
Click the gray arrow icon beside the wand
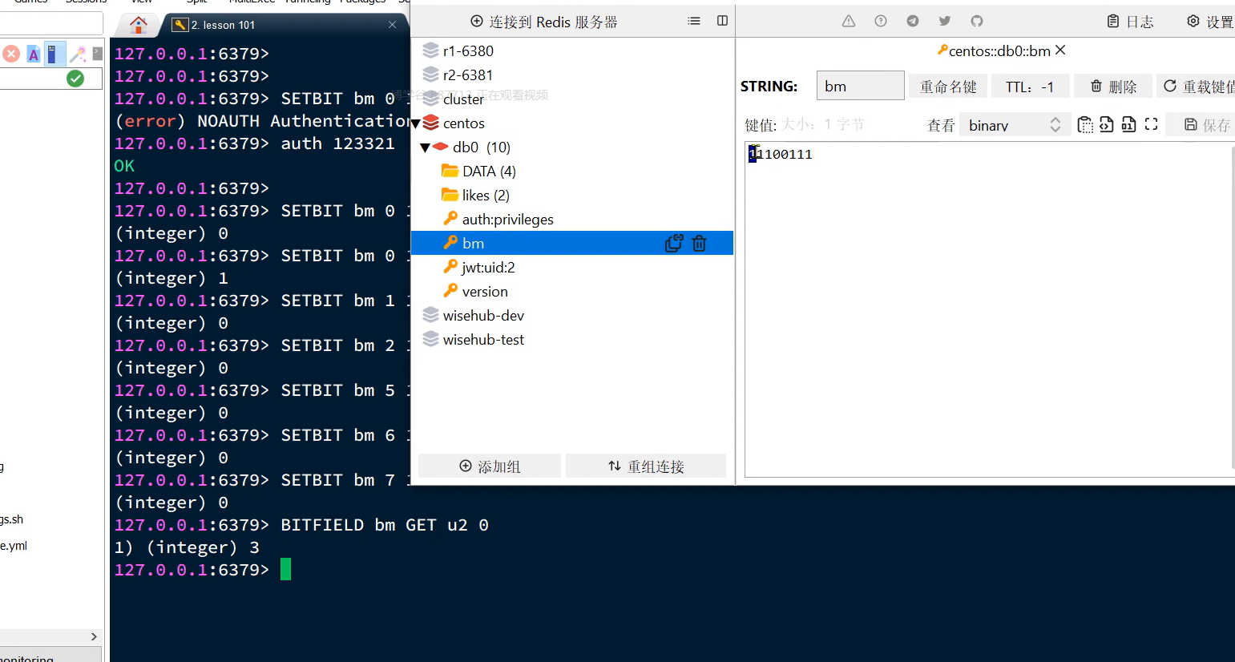(97, 54)
